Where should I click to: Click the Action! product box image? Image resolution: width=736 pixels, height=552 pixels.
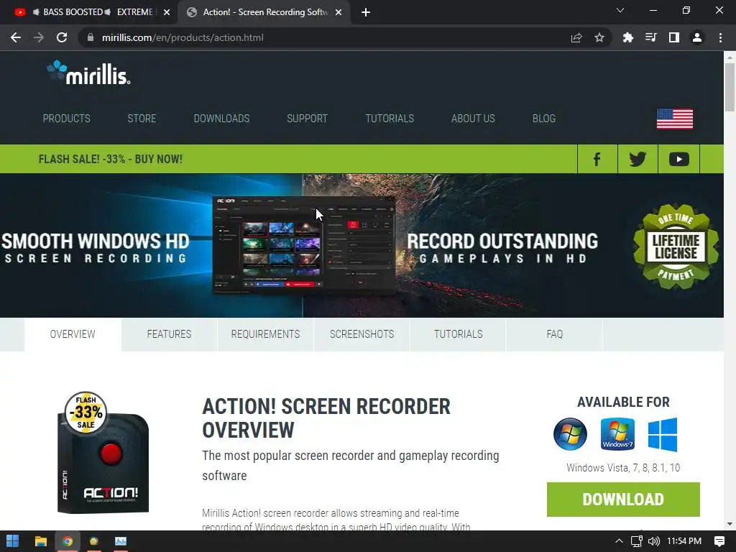tap(103, 453)
